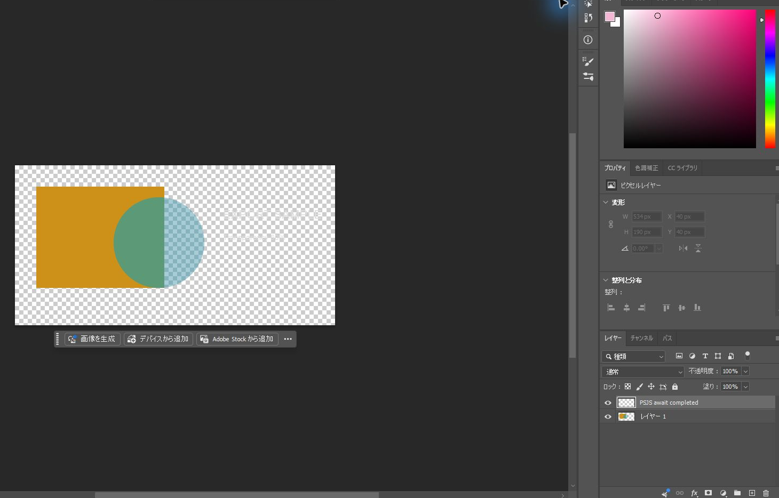779x498 pixels.
Task: Switch to the チャンネル tab
Action: (641, 338)
